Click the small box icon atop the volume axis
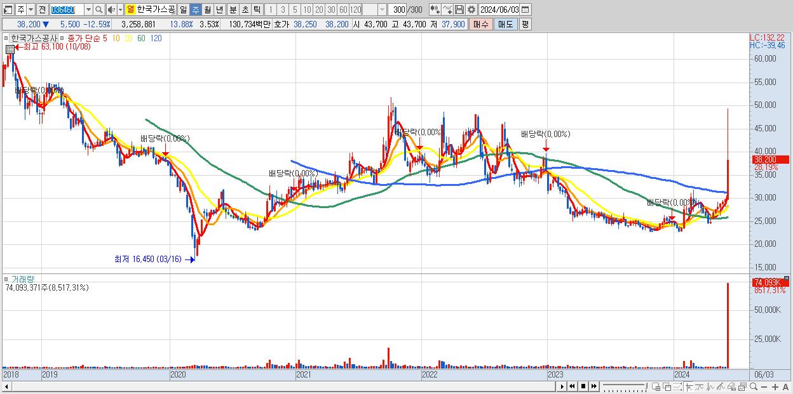The width and height of the screenshot is (793, 394). click(786, 279)
